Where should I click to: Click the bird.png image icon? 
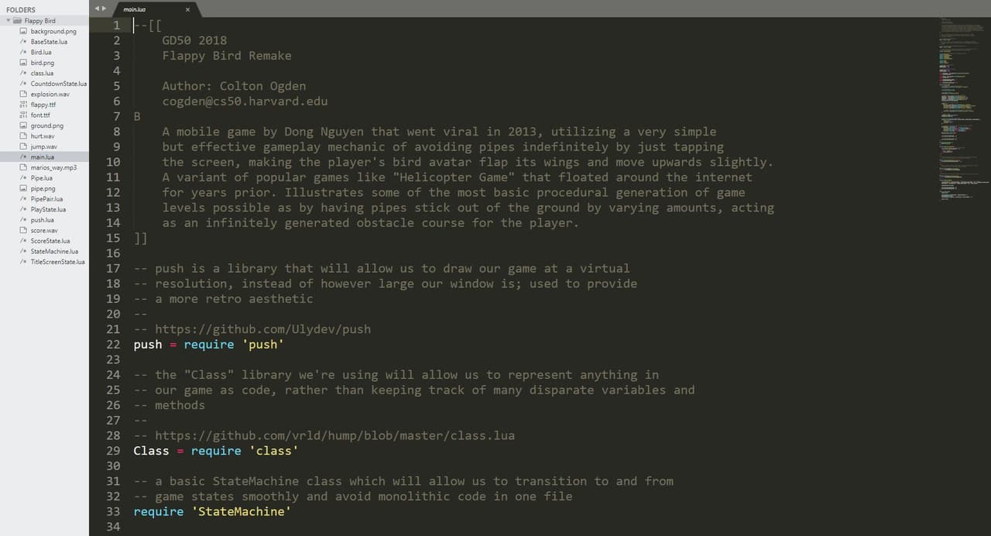point(24,63)
